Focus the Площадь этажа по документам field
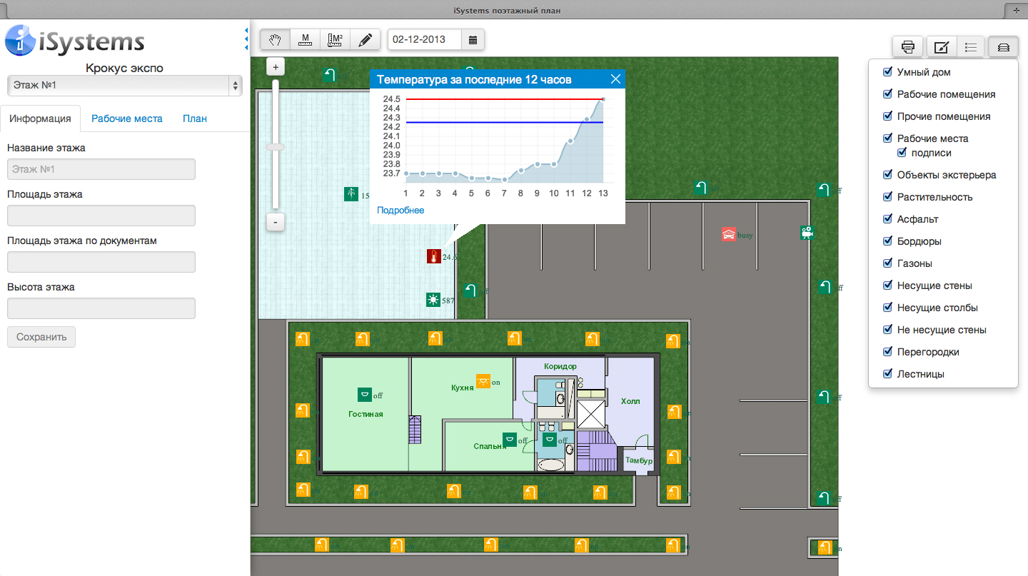1028x576 pixels. coord(101,262)
